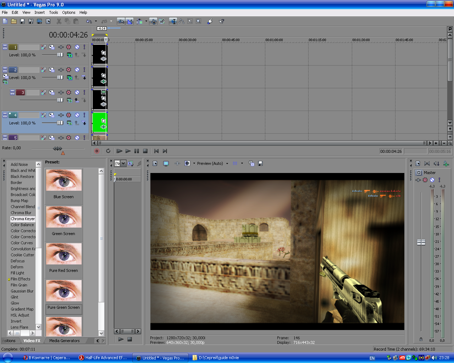Switch to the Video FX tab

(32, 341)
